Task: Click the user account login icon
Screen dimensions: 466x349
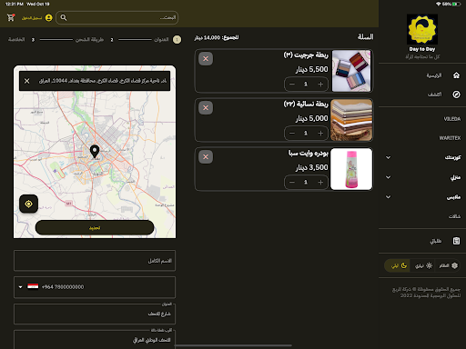Action: coord(48,18)
